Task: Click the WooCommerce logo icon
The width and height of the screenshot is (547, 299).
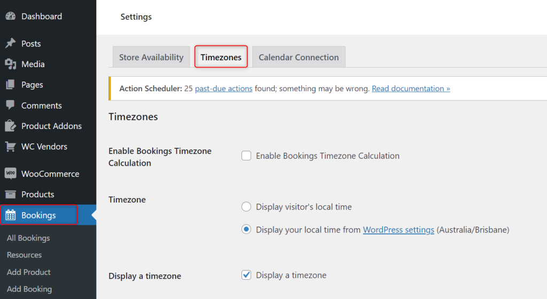Action: (10, 174)
